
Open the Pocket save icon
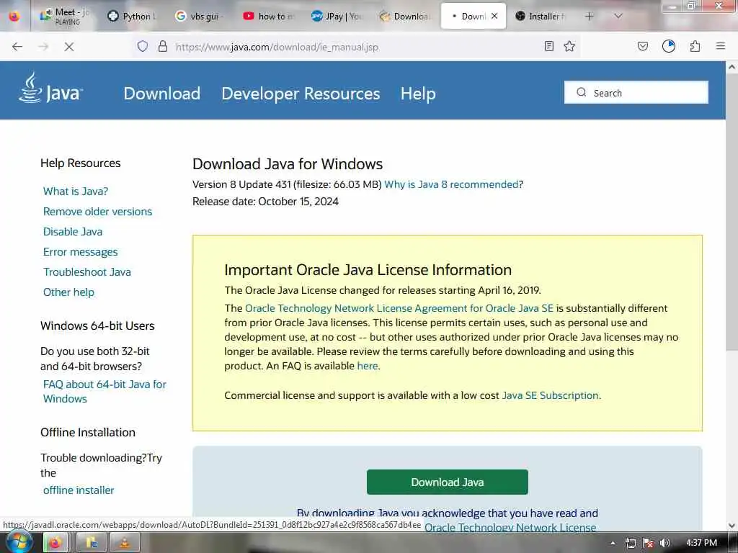642,46
